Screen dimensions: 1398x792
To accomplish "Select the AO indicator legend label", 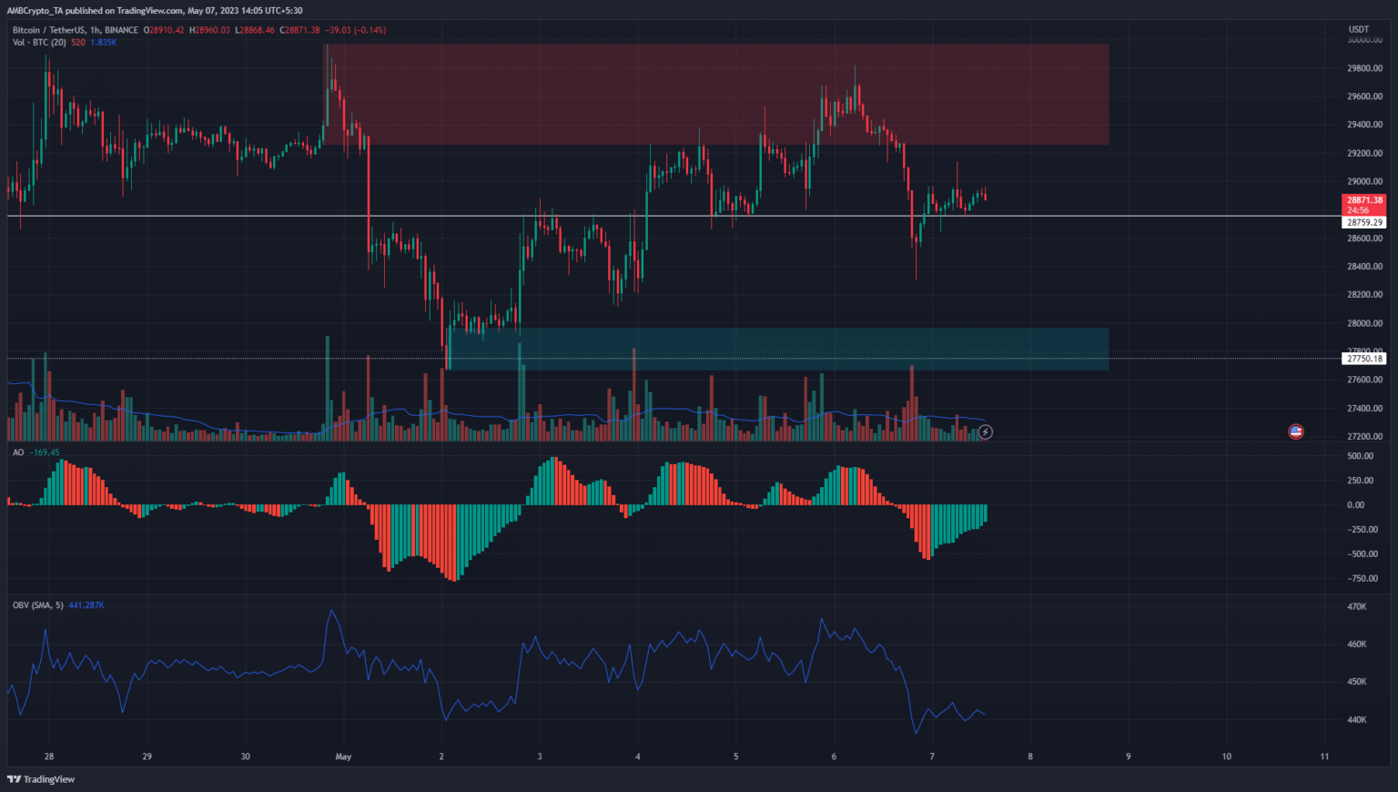I will pyautogui.click(x=18, y=452).
